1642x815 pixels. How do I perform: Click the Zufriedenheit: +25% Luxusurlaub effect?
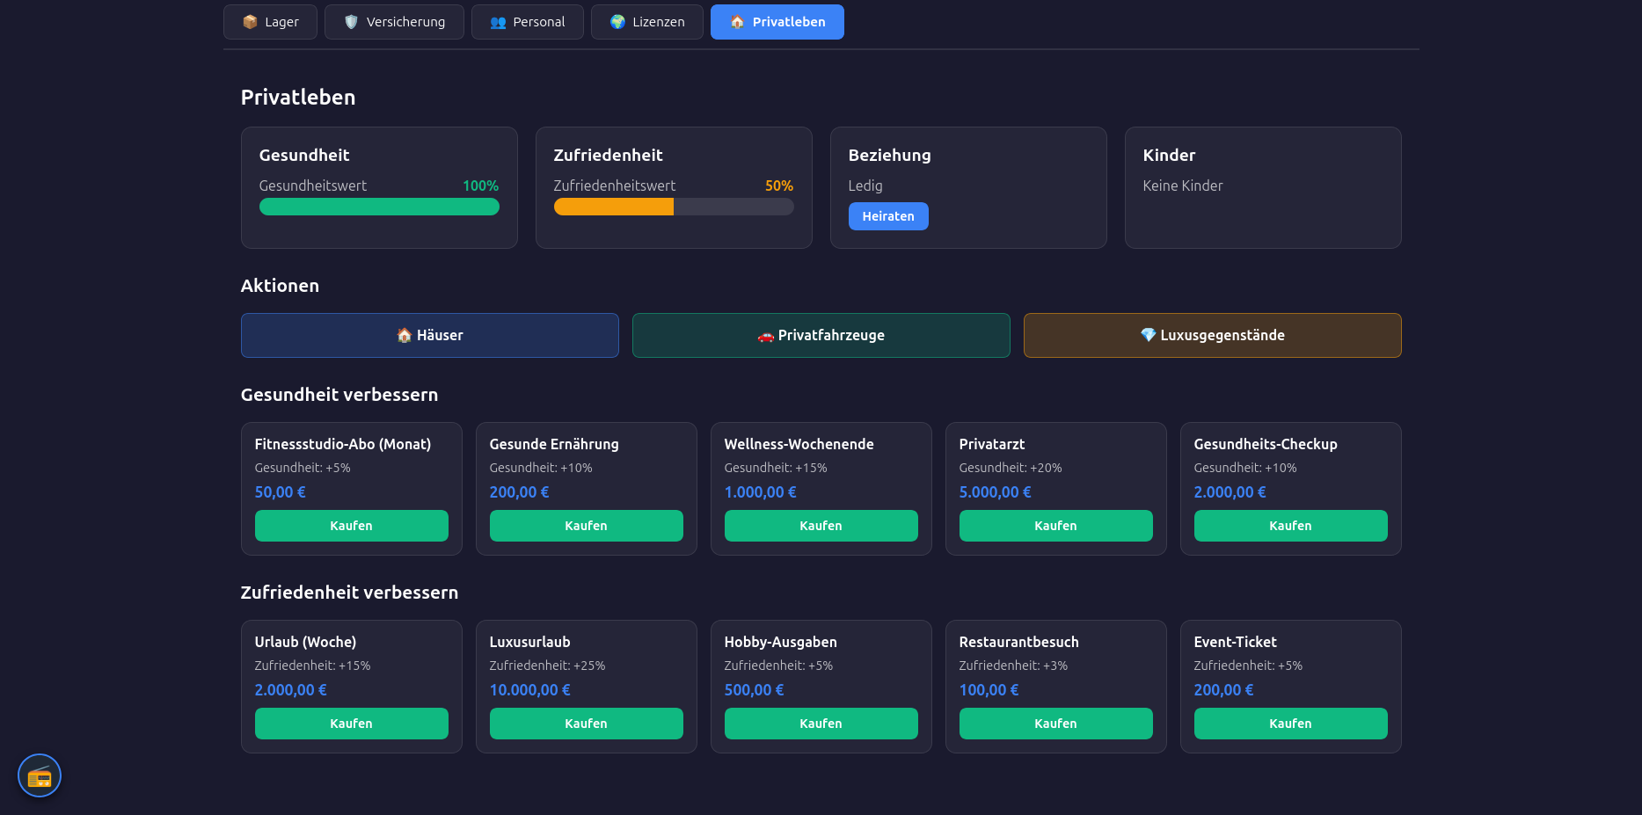(x=547, y=666)
